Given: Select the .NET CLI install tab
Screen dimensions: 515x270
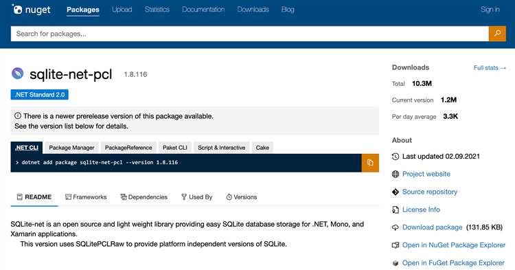Looking at the screenshot, I should click(x=27, y=148).
